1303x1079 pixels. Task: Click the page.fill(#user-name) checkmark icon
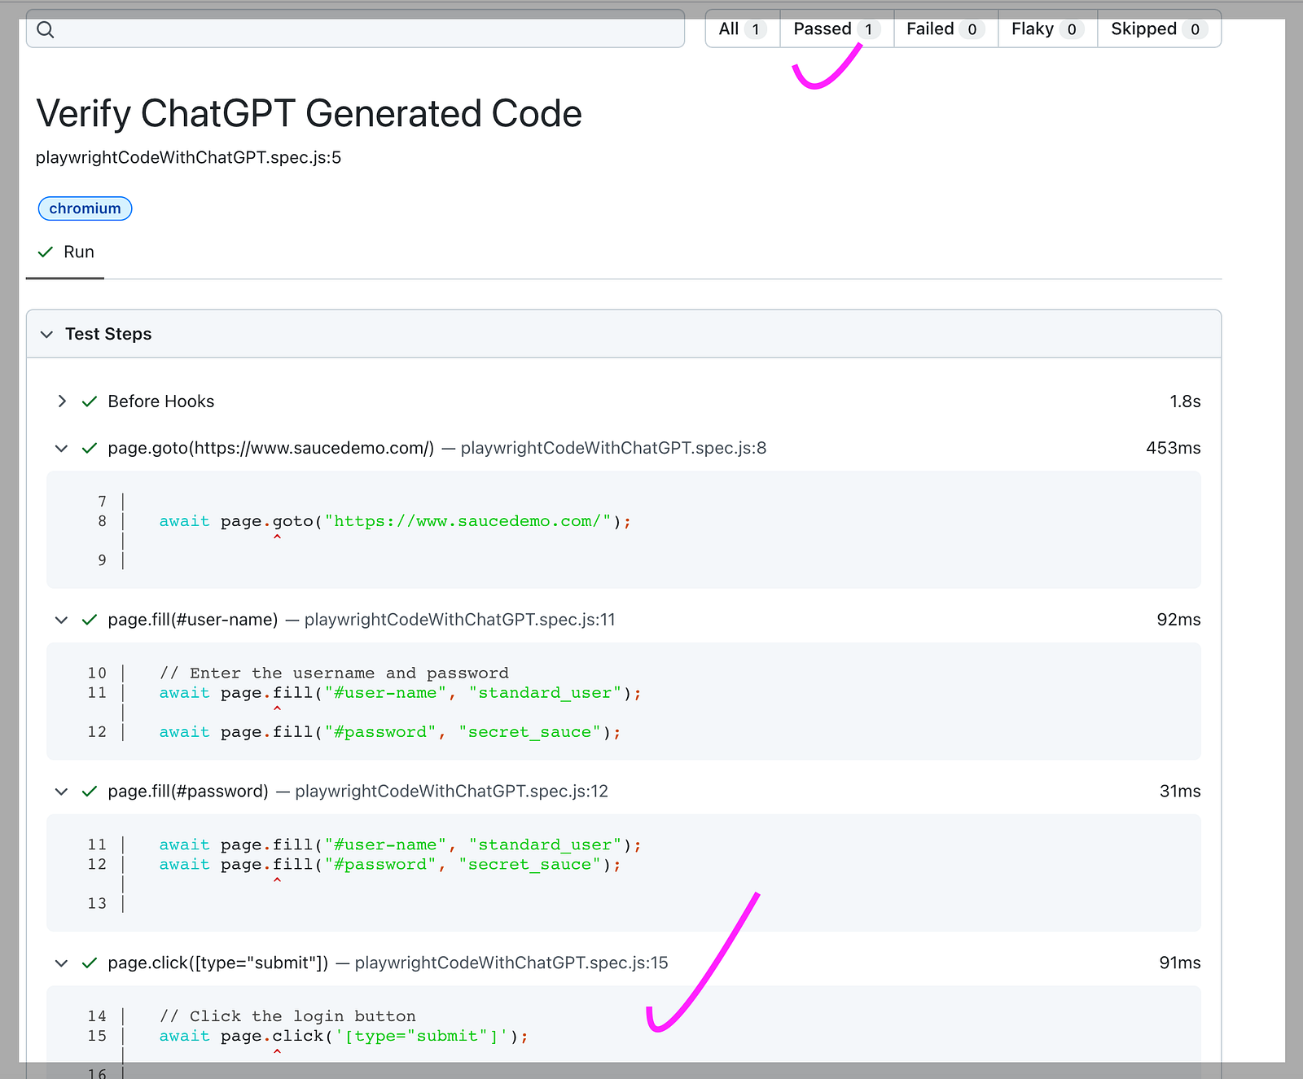90,620
